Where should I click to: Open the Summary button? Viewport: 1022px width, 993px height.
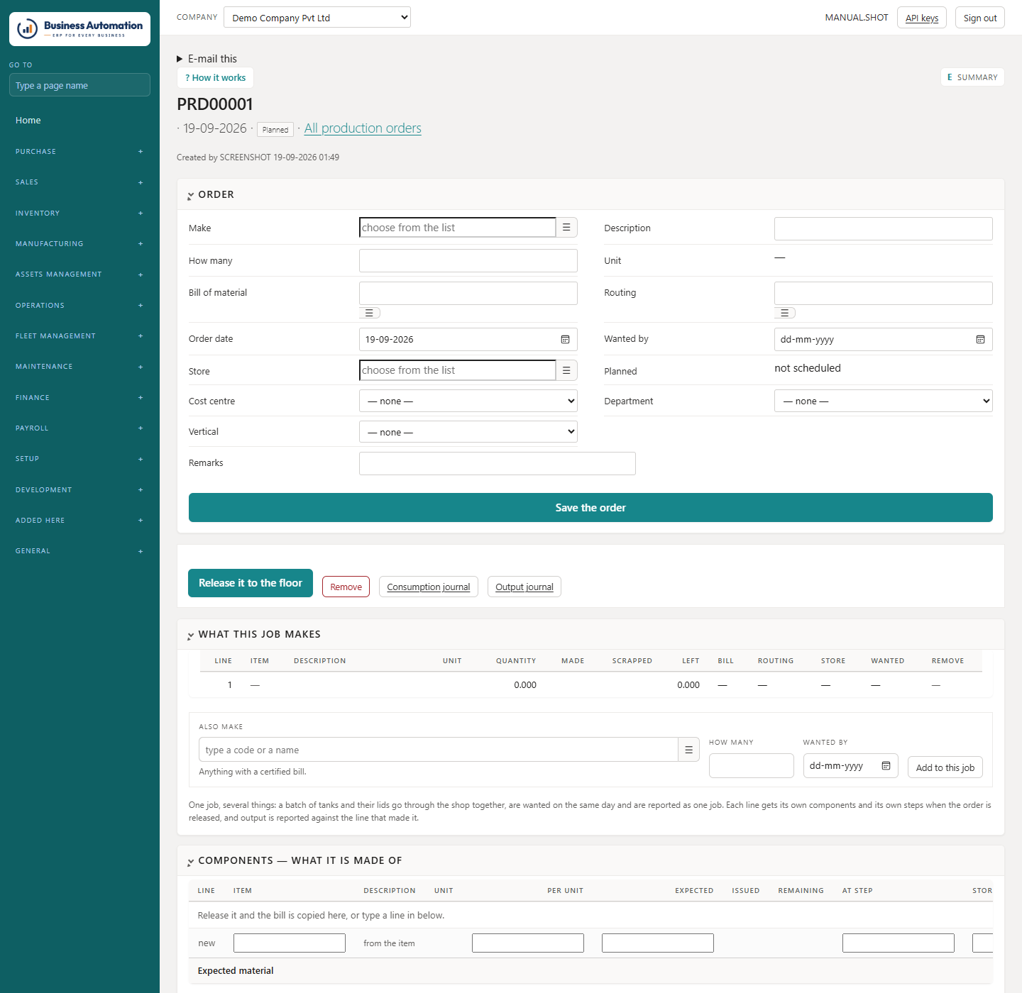[x=972, y=77]
